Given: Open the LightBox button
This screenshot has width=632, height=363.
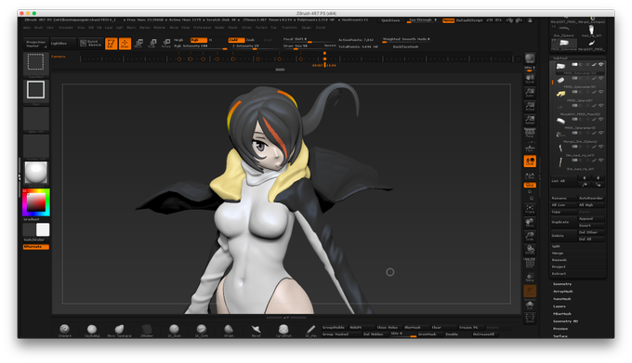Looking at the screenshot, I should tap(63, 43).
